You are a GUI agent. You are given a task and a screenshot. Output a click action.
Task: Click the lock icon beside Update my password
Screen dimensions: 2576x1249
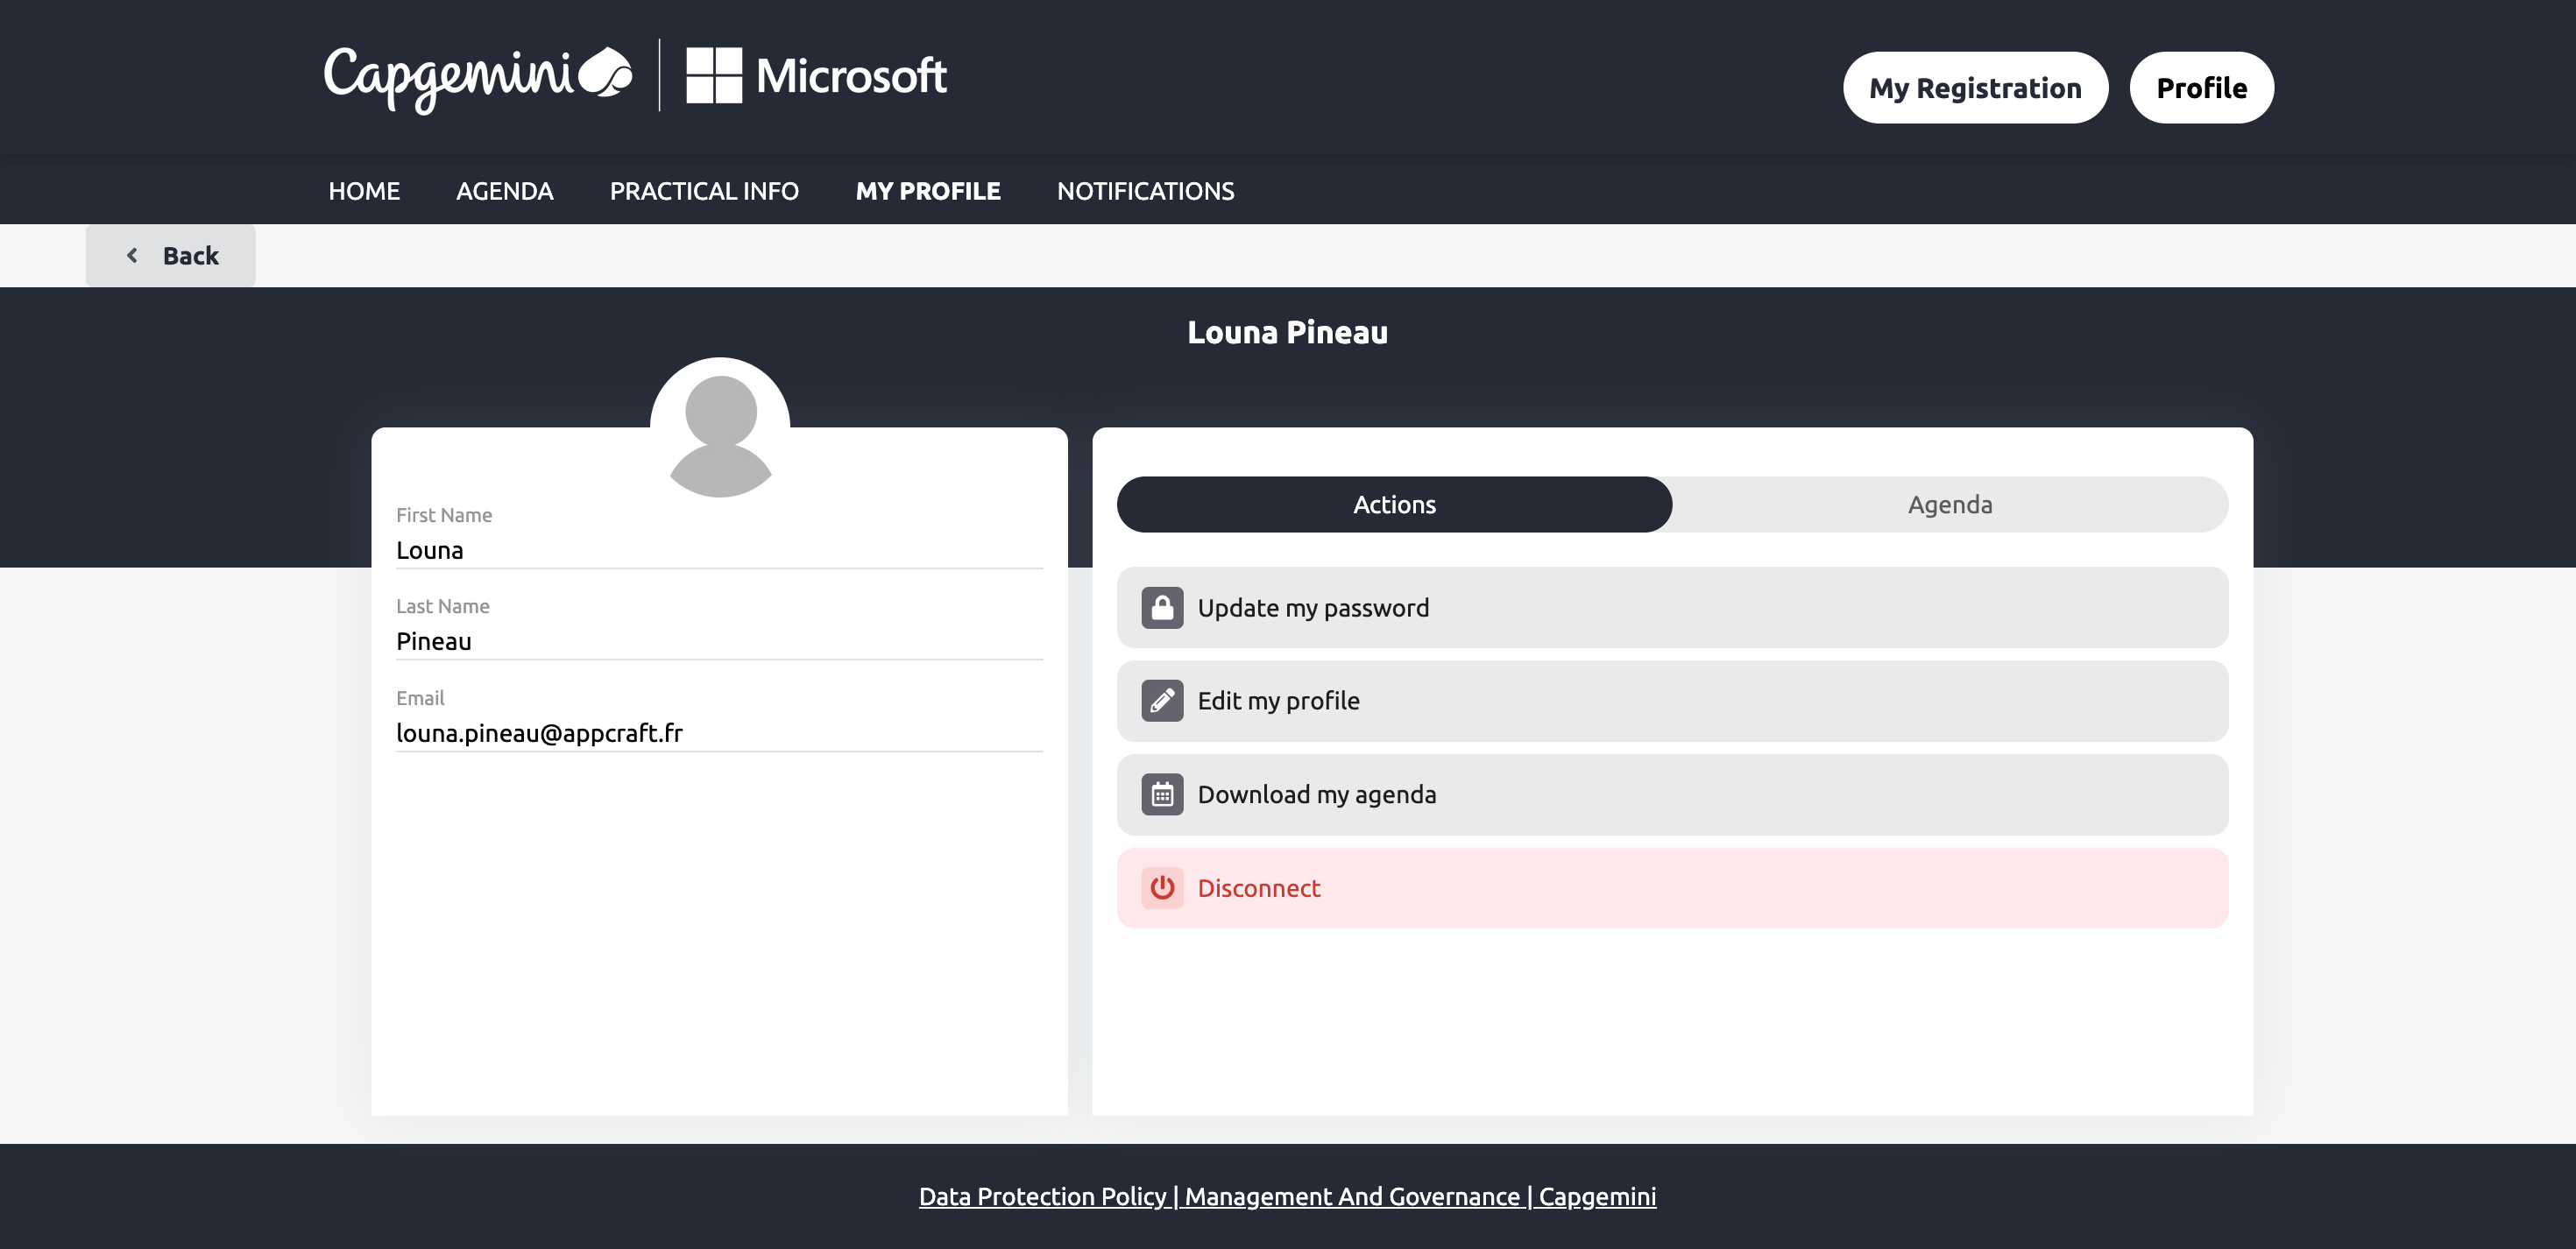pos(1162,608)
